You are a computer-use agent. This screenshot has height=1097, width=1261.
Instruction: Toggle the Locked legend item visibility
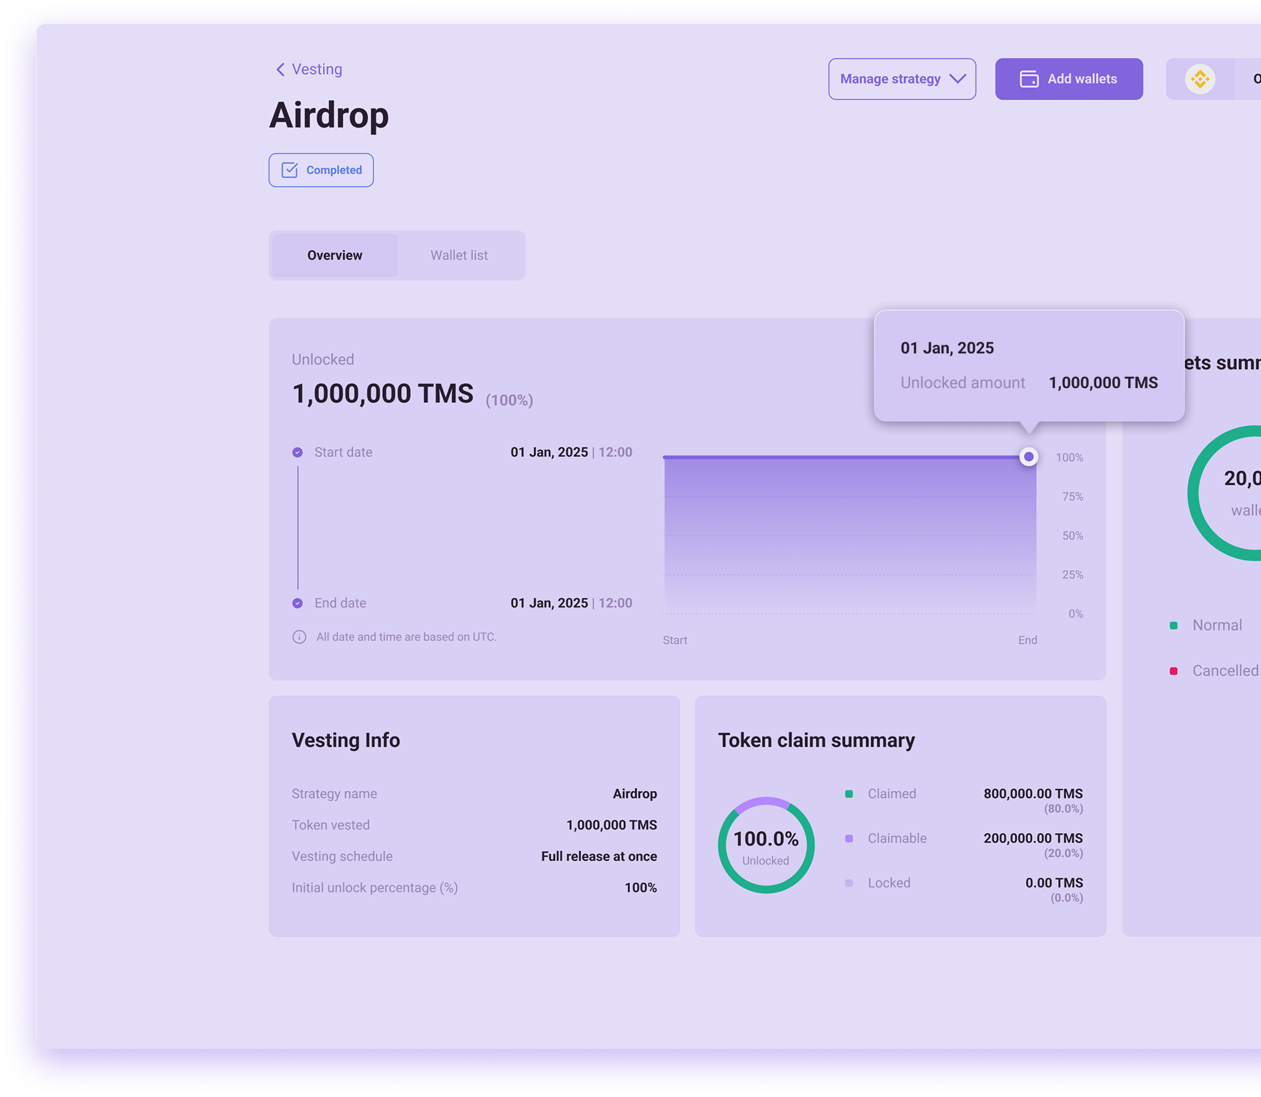click(x=849, y=883)
